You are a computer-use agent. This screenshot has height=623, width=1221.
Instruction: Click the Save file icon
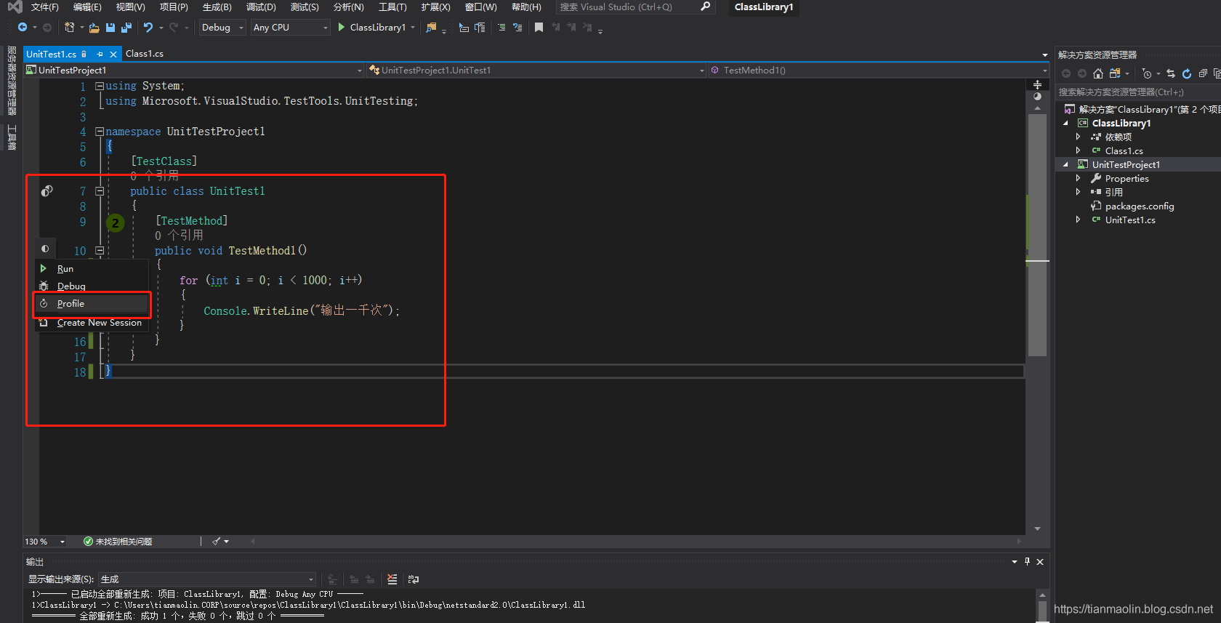(110, 28)
